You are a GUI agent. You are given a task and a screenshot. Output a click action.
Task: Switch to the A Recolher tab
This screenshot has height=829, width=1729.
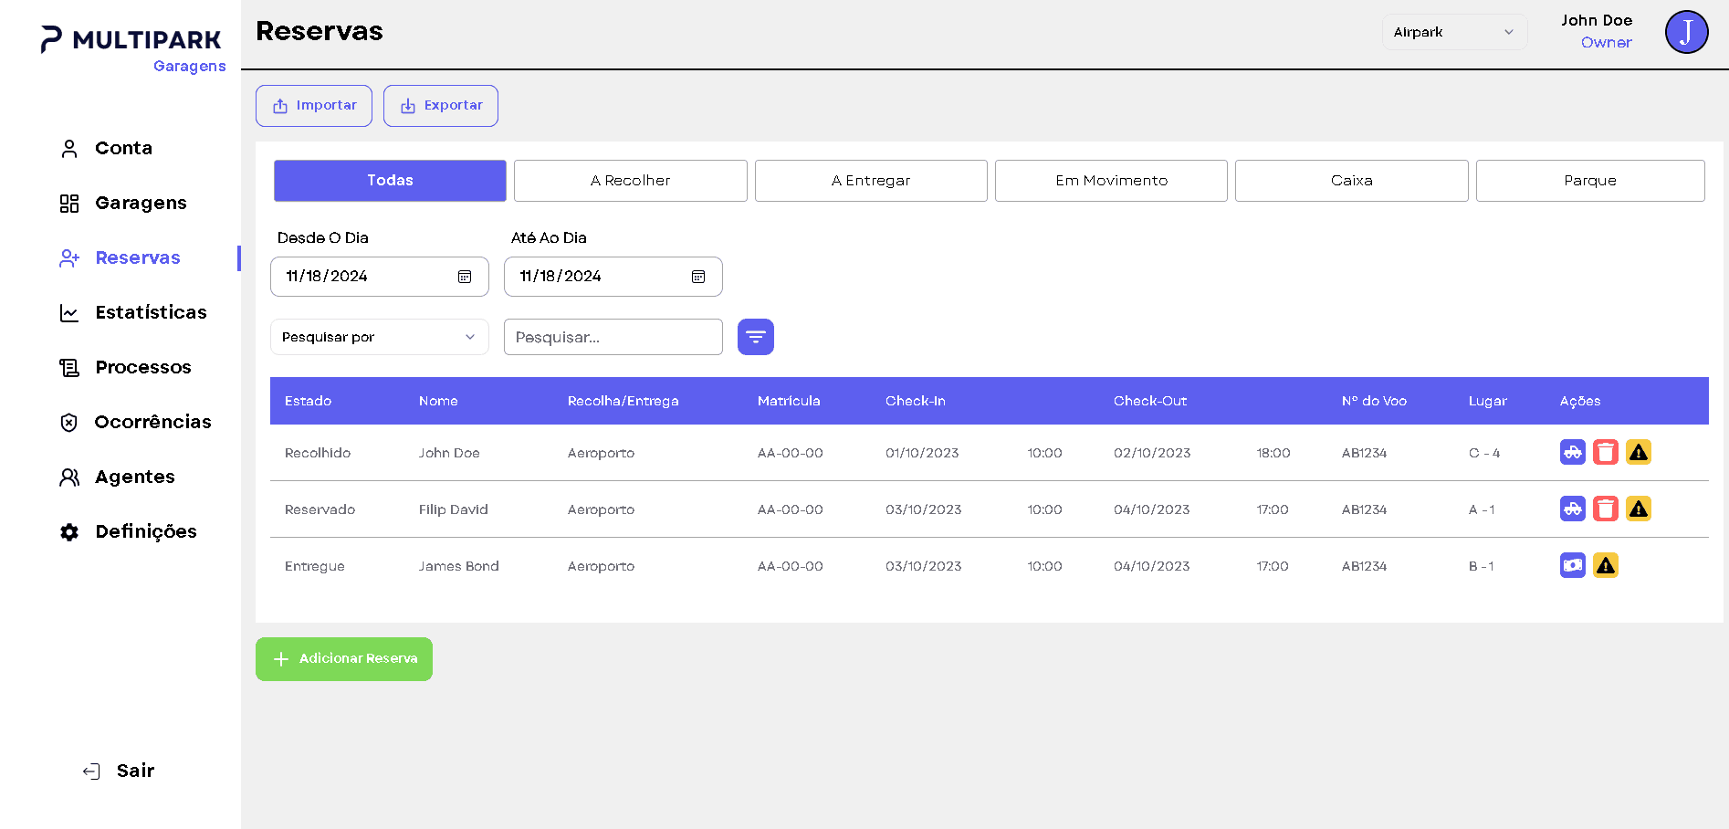(x=630, y=181)
